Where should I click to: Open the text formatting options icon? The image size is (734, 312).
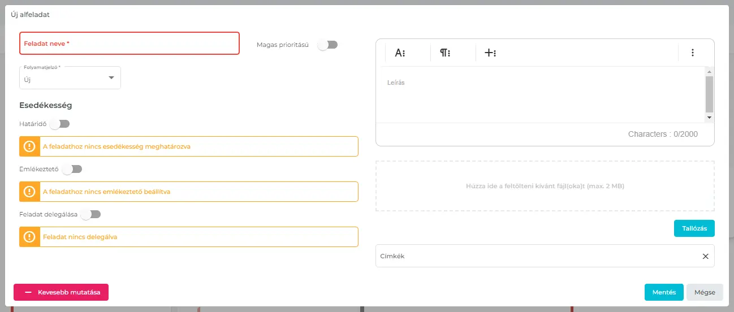tap(400, 53)
